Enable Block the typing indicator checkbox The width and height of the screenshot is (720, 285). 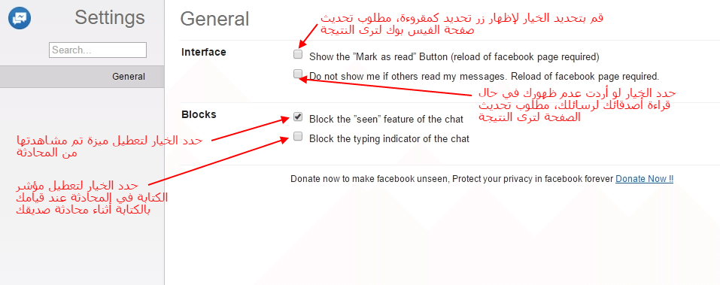pyautogui.click(x=298, y=136)
